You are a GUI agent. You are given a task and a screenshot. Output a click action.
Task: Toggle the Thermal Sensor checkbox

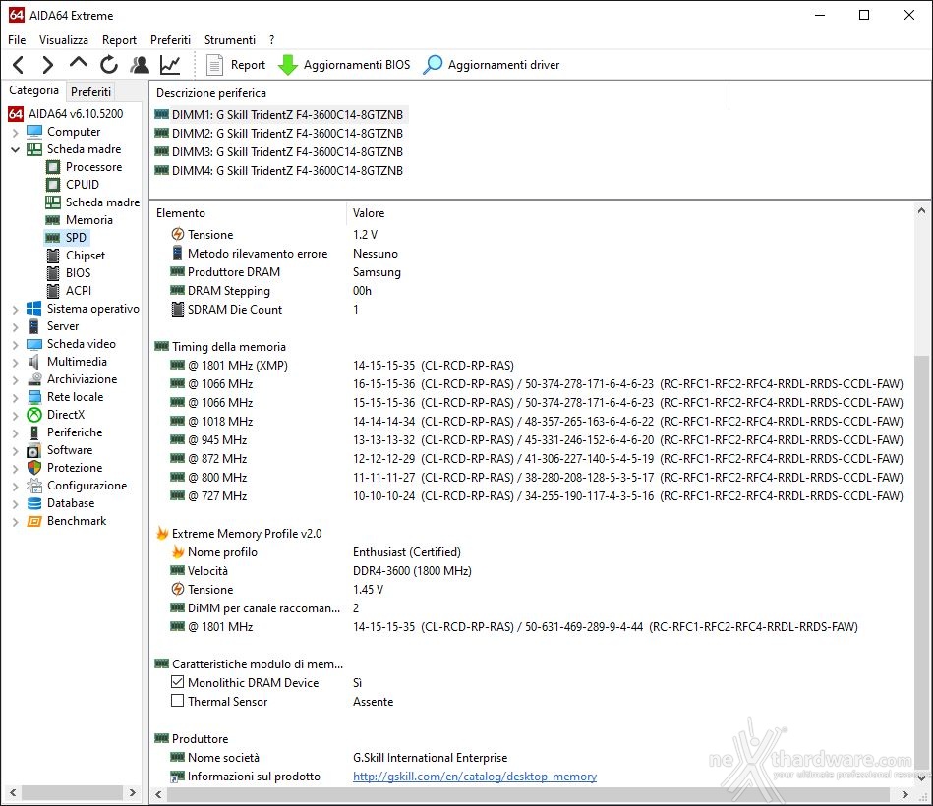pos(177,701)
